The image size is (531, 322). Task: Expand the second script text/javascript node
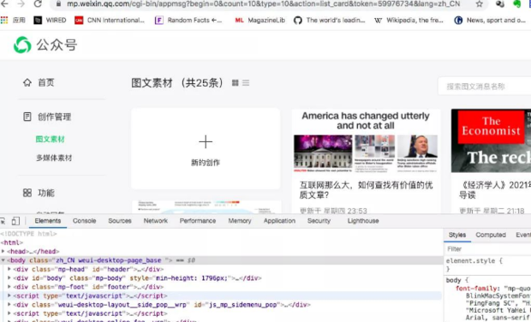[x=9, y=313]
